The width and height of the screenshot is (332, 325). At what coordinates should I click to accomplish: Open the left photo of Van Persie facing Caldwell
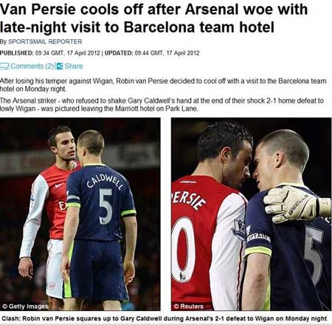pyautogui.click(x=80, y=214)
